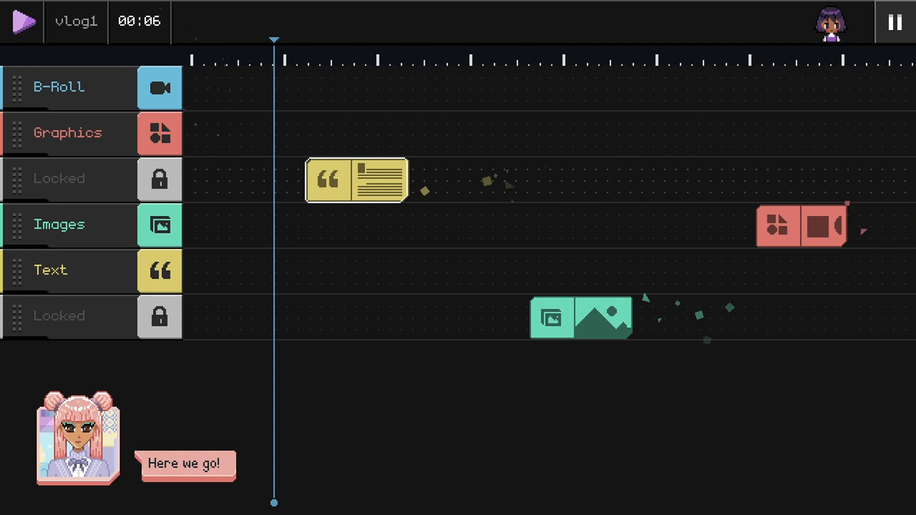Click the drag handle dots beside Text
The image size is (916, 515).
17,270
